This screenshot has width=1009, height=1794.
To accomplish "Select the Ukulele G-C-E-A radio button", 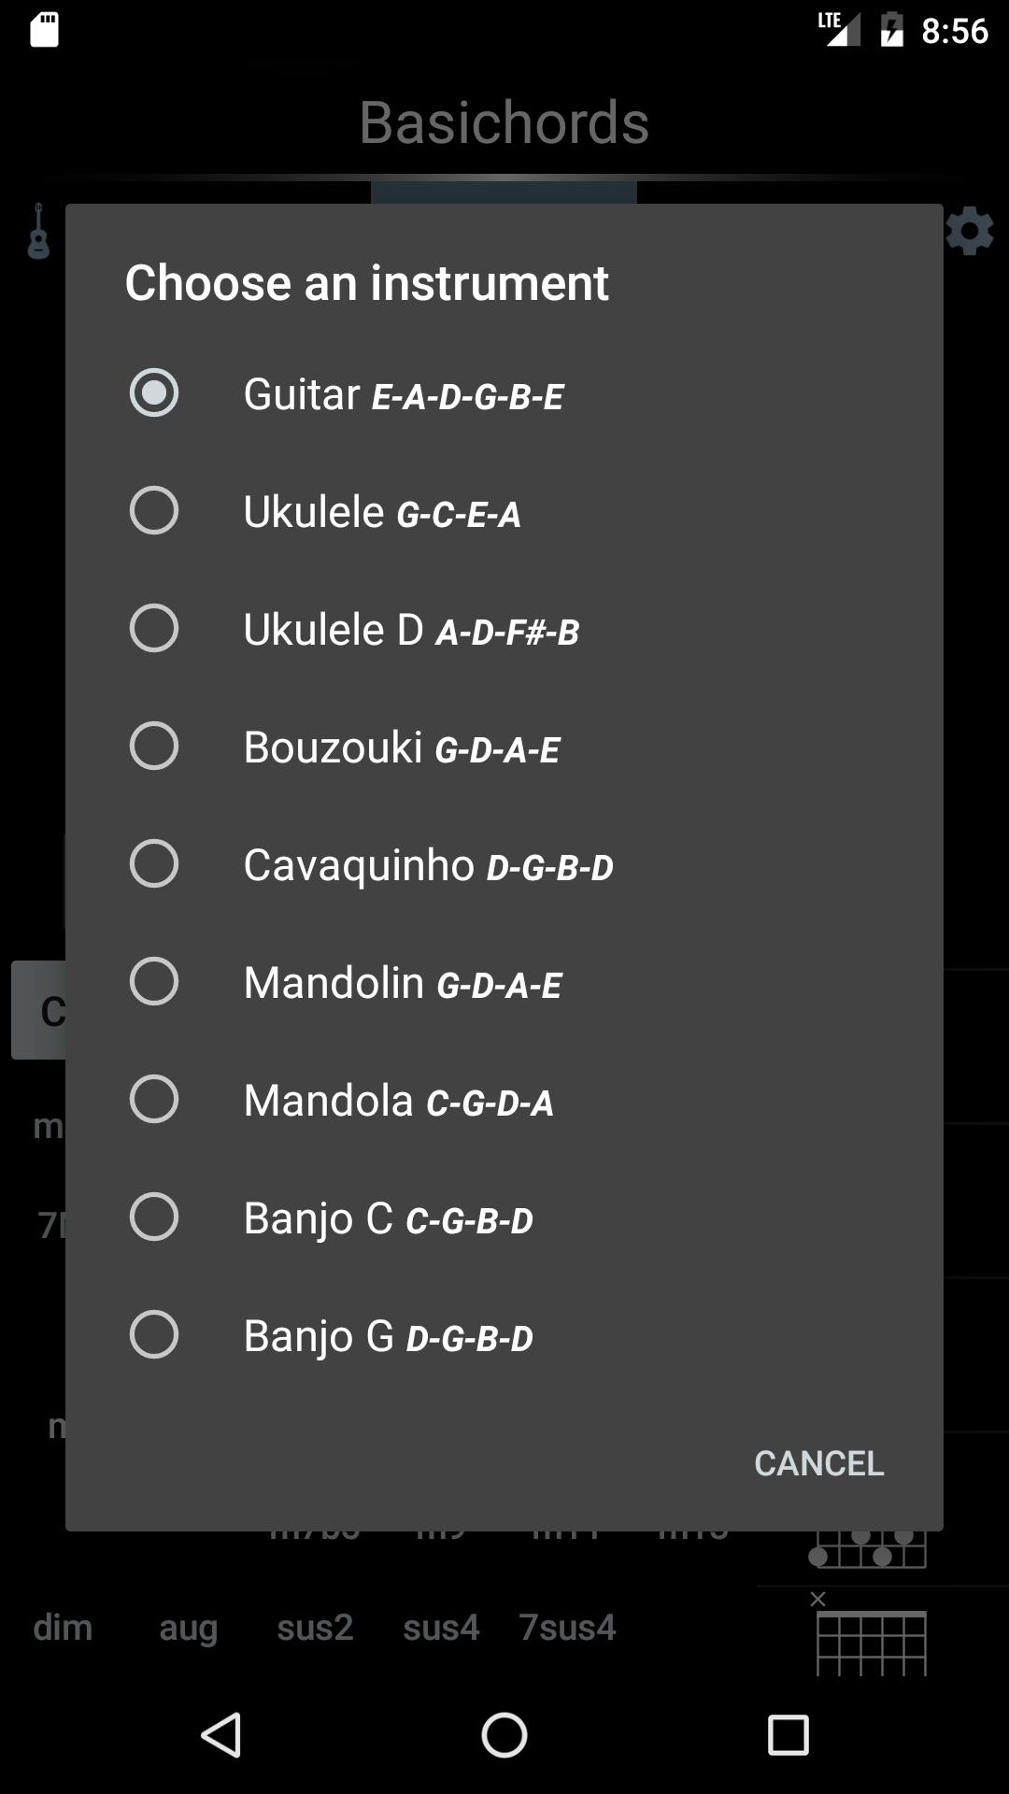I will pos(155,510).
